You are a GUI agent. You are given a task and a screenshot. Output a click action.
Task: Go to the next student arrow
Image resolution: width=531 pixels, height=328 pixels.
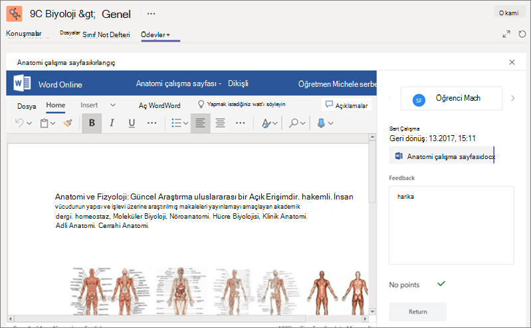(x=512, y=98)
